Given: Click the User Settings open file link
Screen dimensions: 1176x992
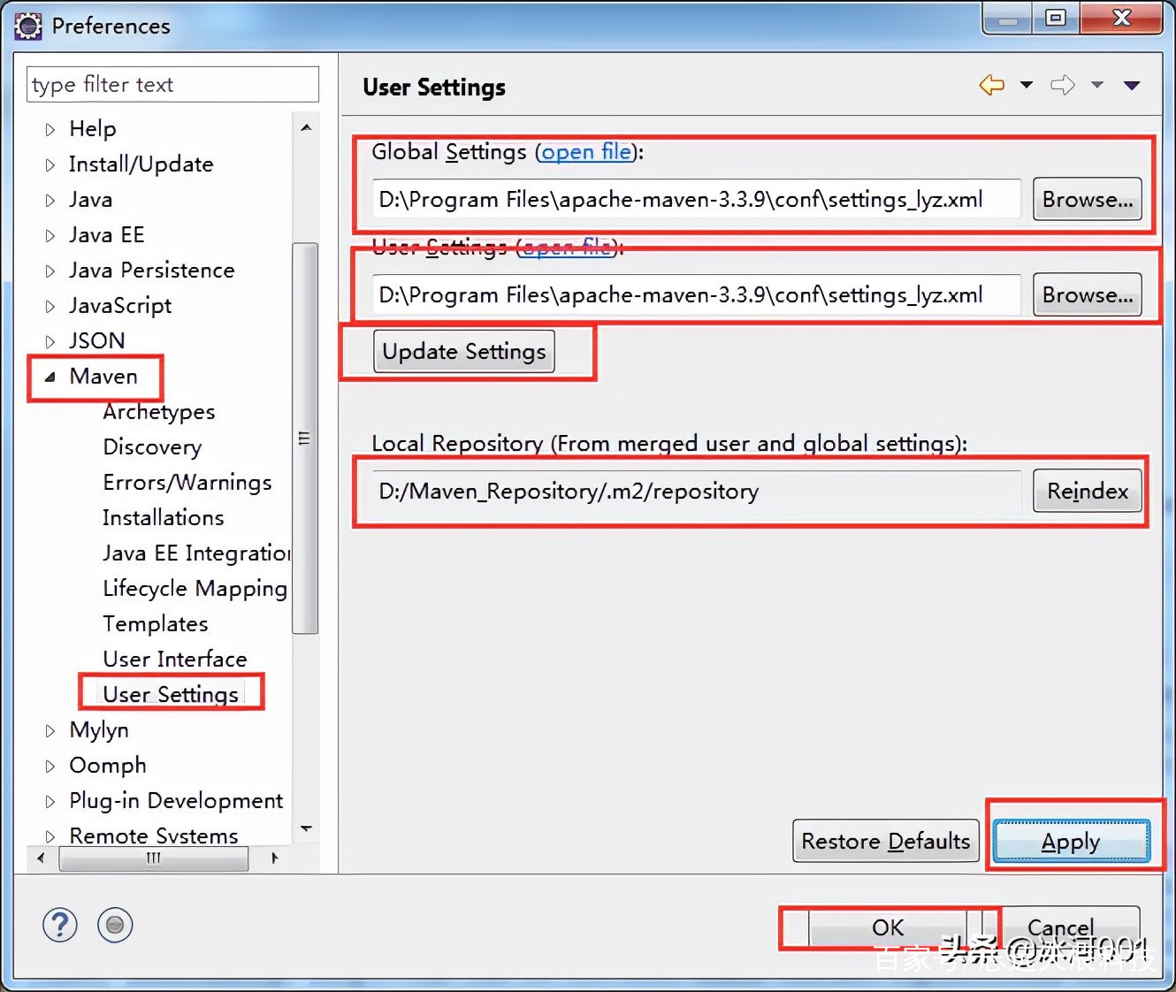Looking at the screenshot, I should pyautogui.click(x=566, y=247).
